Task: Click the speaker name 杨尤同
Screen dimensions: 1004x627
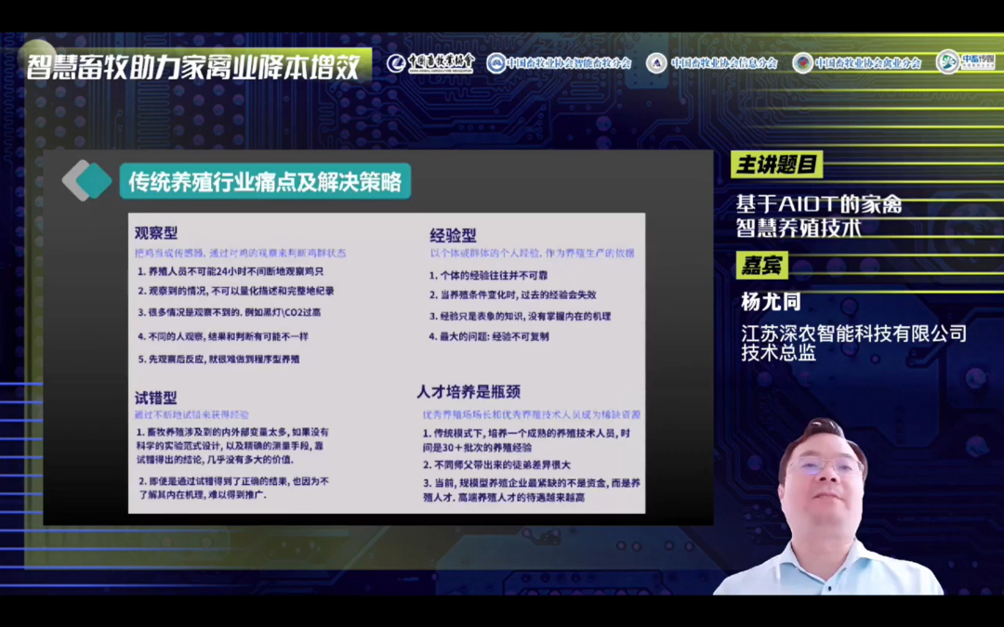Action: 771,302
